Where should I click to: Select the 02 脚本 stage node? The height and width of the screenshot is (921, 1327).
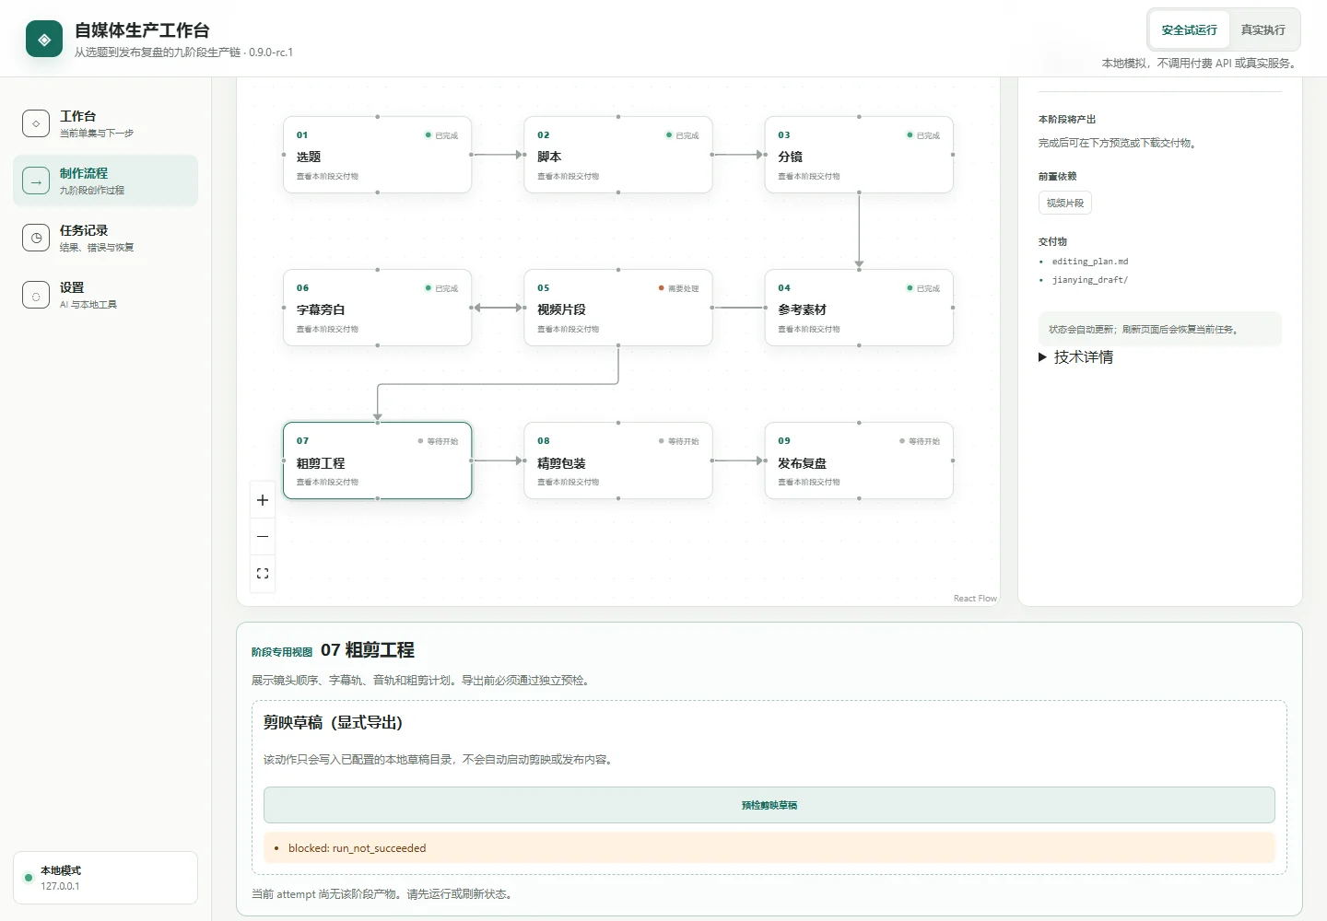coord(618,155)
